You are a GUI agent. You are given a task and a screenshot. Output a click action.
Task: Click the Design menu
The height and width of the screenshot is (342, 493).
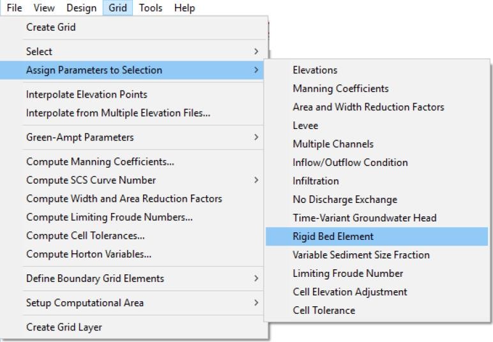pos(81,8)
